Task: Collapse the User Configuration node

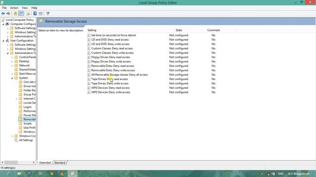Action: tap(3, 41)
